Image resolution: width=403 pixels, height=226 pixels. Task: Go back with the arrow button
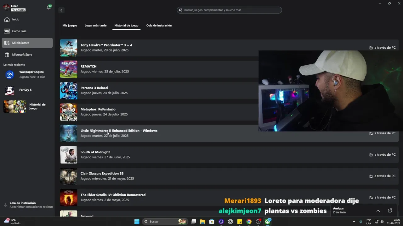tap(61, 10)
